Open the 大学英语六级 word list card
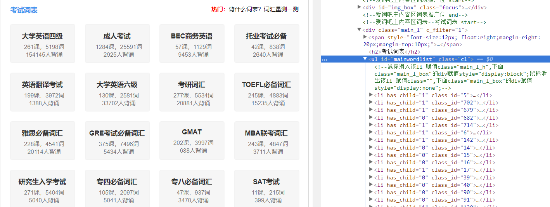The height and width of the screenshot is (207, 550). pyautogui.click(x=117, y=92)
